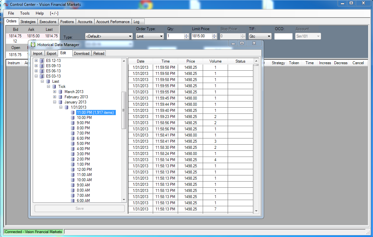Increase Qty with the up spinner

tap(186, 35)
